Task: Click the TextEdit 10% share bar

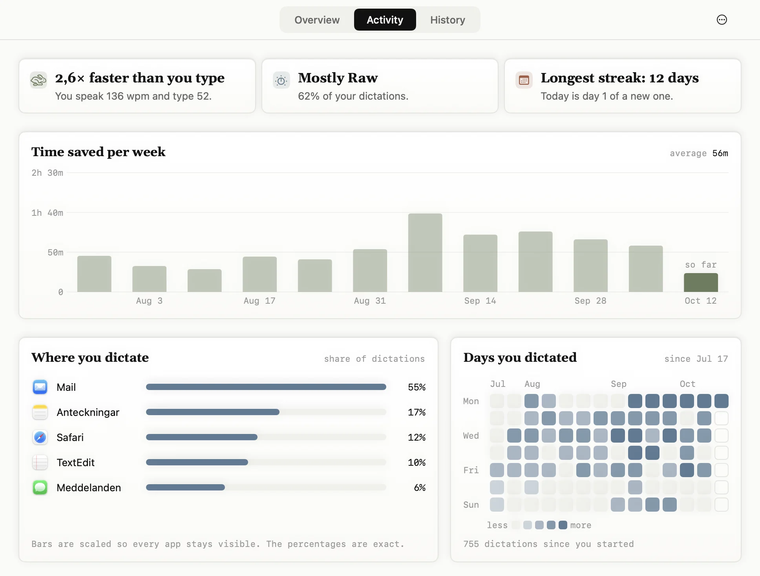Action: point(266,462)
